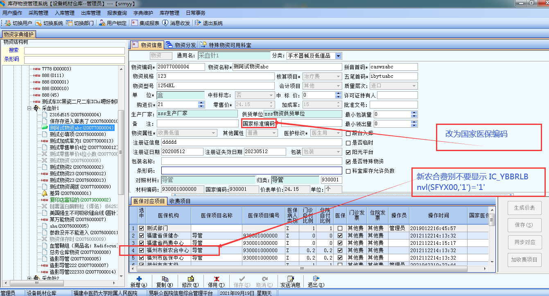The width and height of the screenshot is (549, 296).
Task: Toggle 是否临时 checkbox
Action: pyautogui.click(x=348, y=143)
